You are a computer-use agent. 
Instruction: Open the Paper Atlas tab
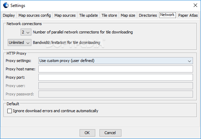click(188, 15)
